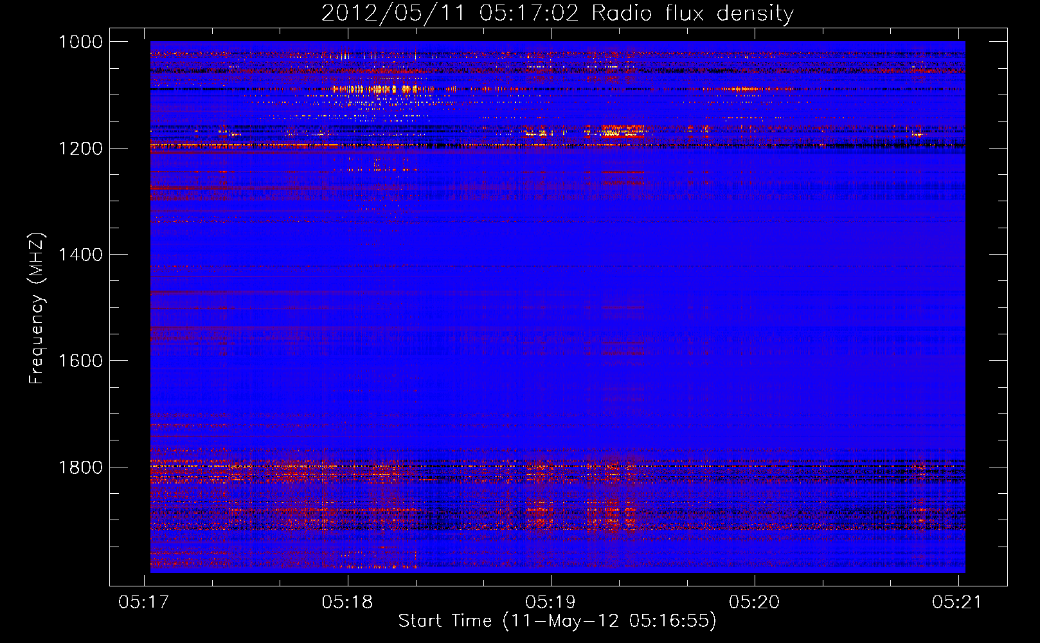The width and height of the screenshot is (1040, 643).
Task: Select the 1600 frequency axis label
Action: [80, 361]
